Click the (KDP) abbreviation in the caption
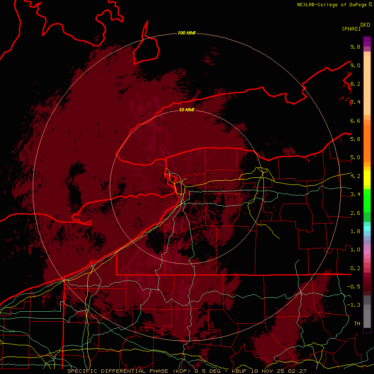 coord(182,371)
